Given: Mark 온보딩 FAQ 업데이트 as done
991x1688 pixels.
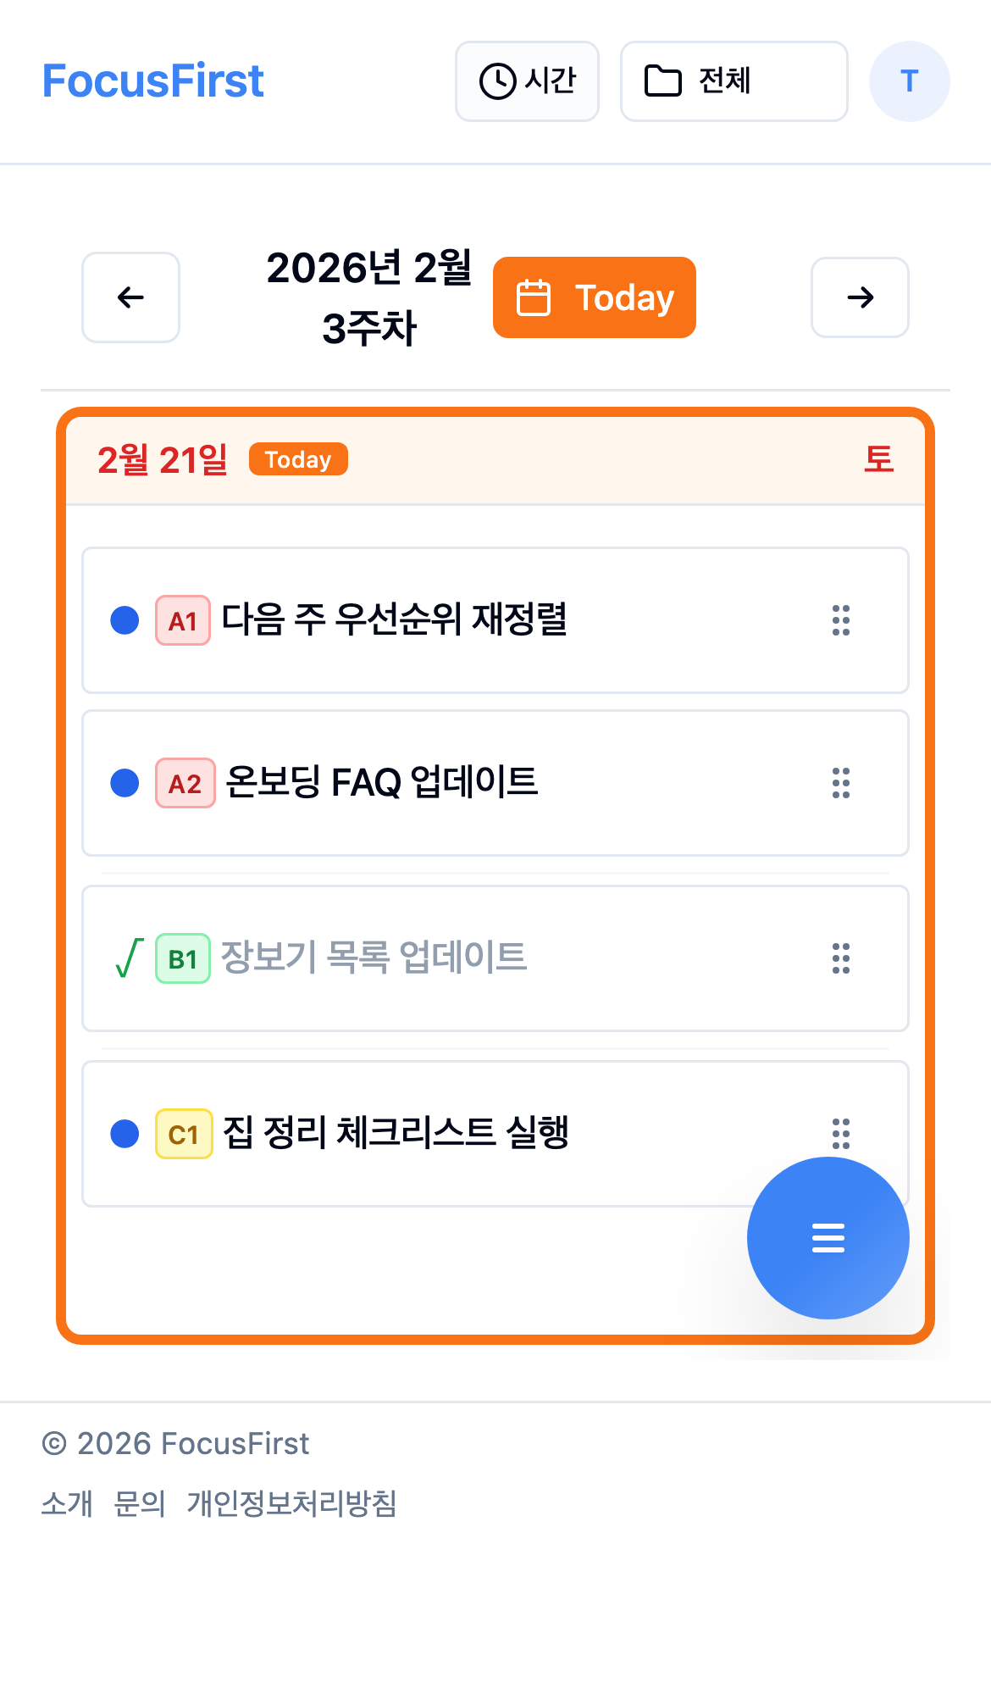Looking at the screenshot, I should click(123, 784).
